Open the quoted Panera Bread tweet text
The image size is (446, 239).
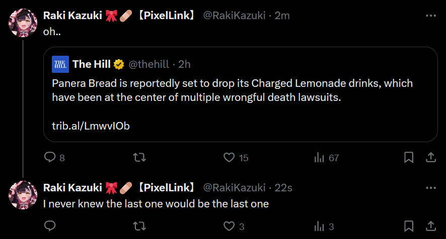(232, 90)
